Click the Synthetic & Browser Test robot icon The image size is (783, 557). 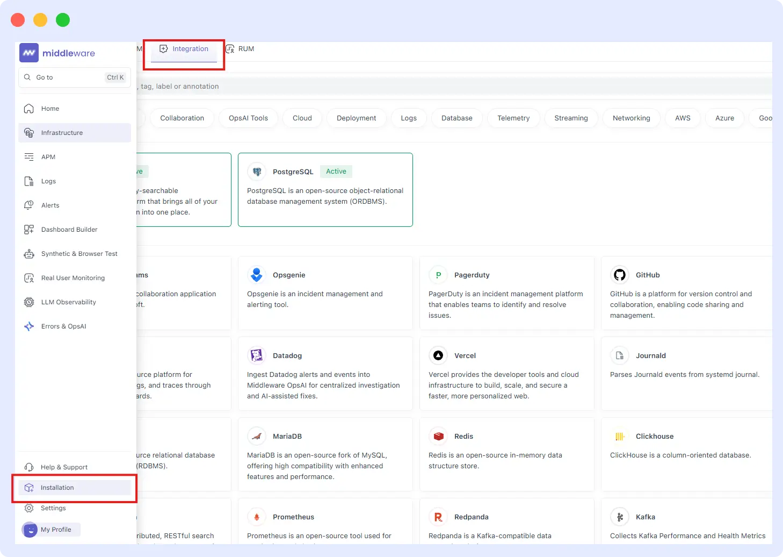tap(29, 254)
